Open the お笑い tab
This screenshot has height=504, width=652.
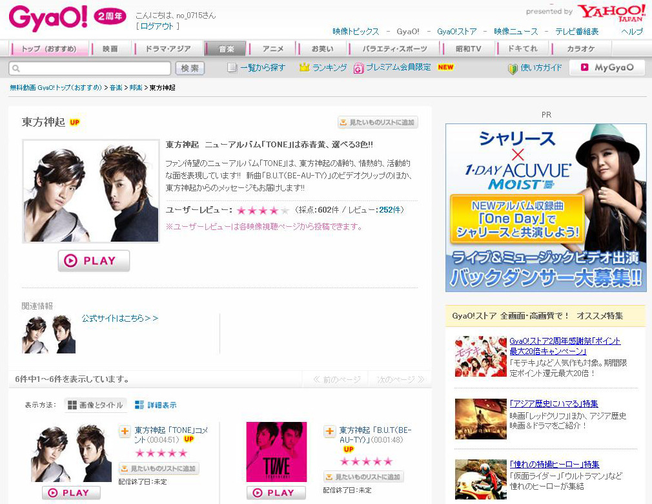pos(322,48)
